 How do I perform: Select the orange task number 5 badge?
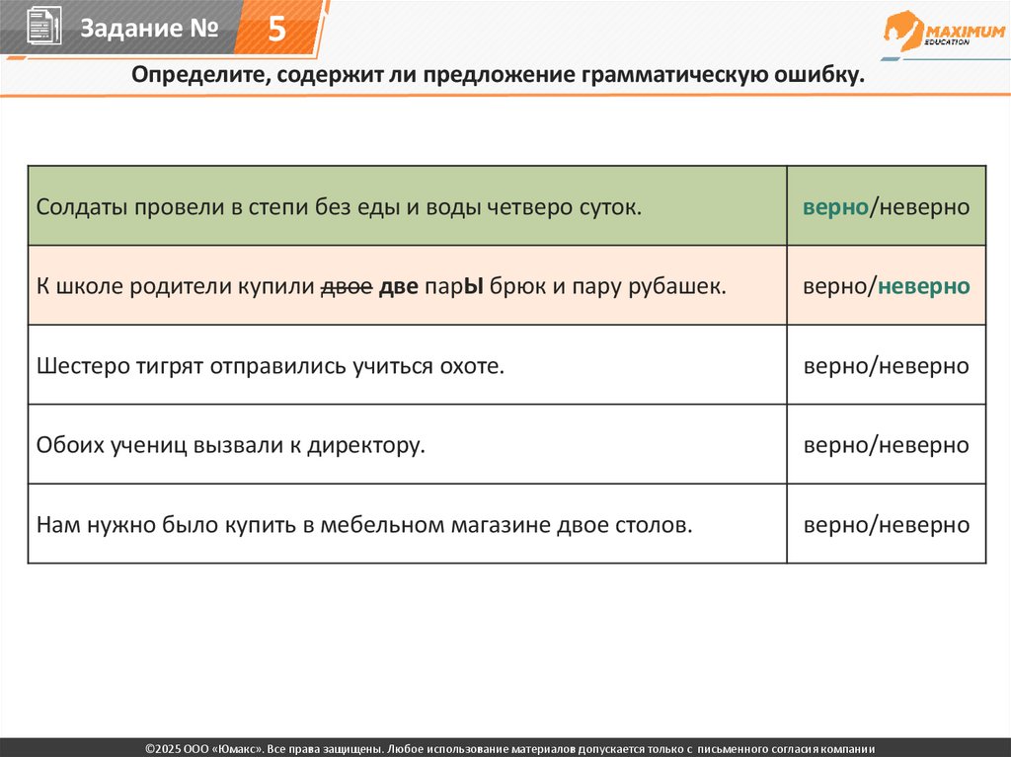coord(276,29)
